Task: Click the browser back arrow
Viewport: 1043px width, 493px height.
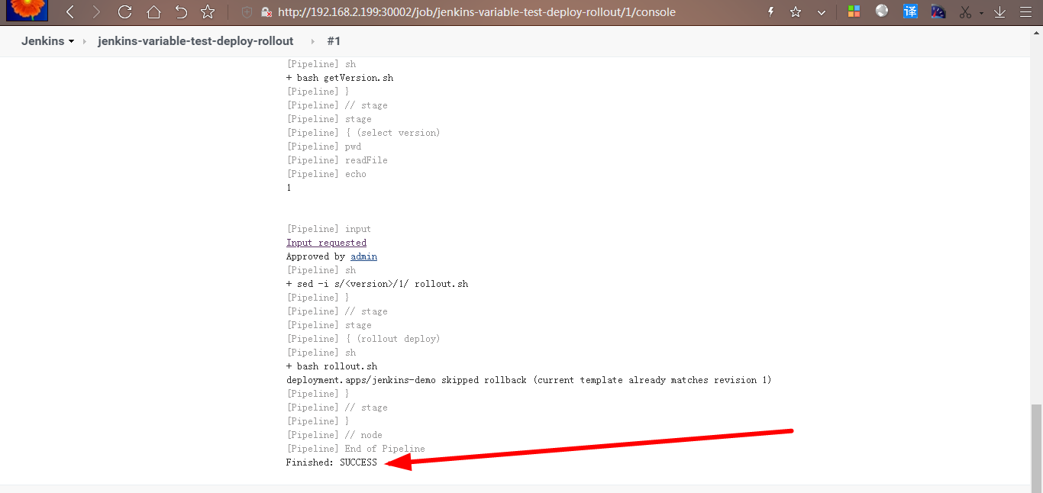Action: (70, 12)
